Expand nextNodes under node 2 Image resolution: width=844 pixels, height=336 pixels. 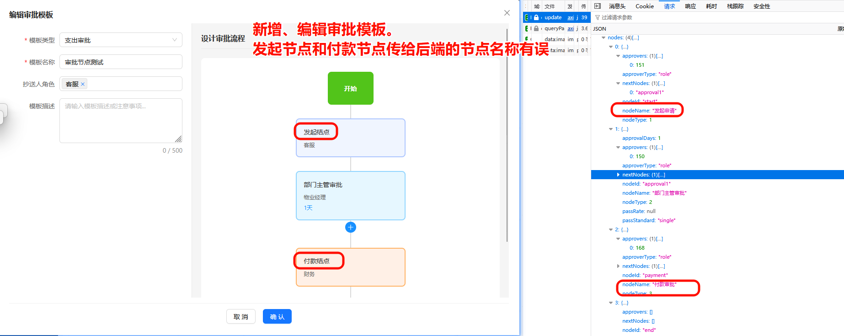tap(618, 266)
